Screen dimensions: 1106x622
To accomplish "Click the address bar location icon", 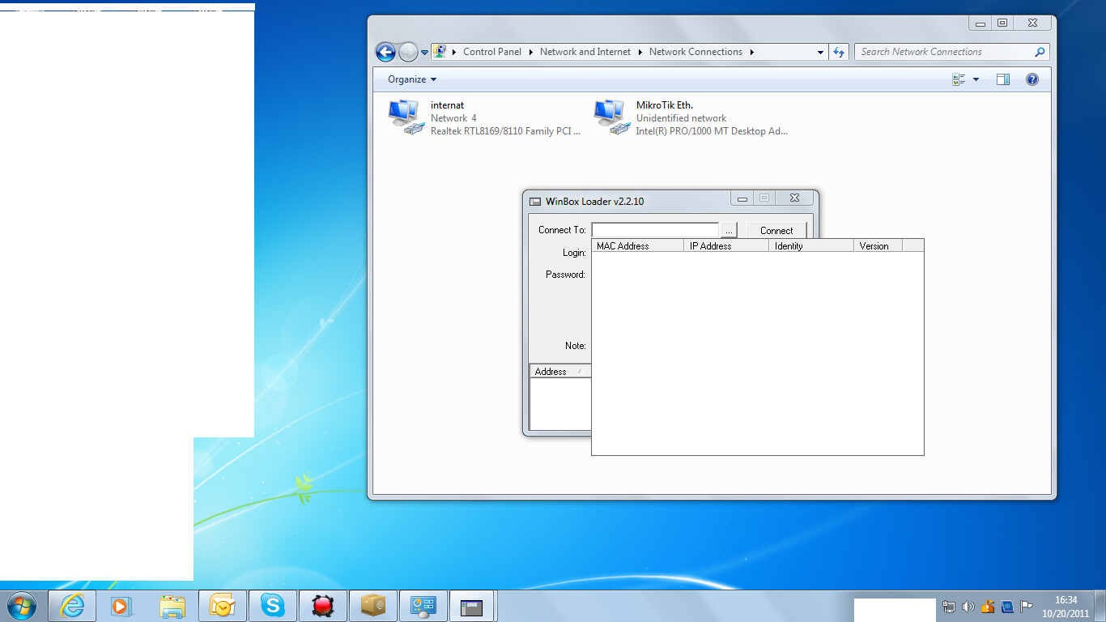I will click(x=440, y=52).
